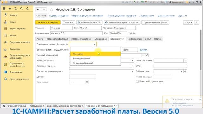Open the Кадровые сведения link
This screenshot has width=203, height=114.
click(59, 16)
